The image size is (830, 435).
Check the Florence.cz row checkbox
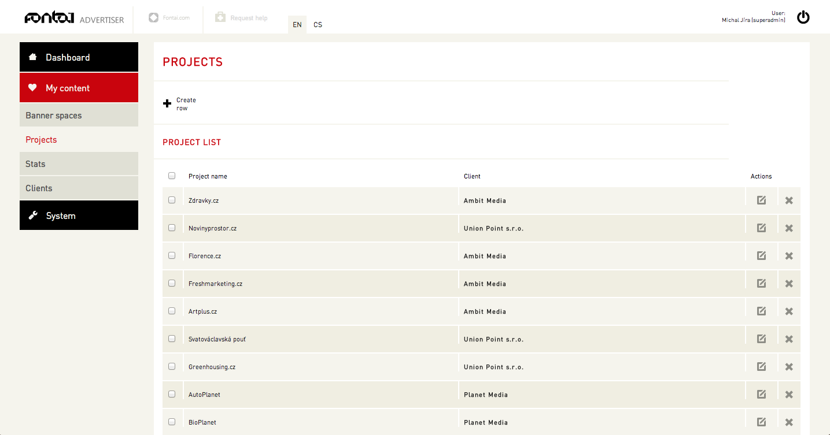(x=172, y=255)
